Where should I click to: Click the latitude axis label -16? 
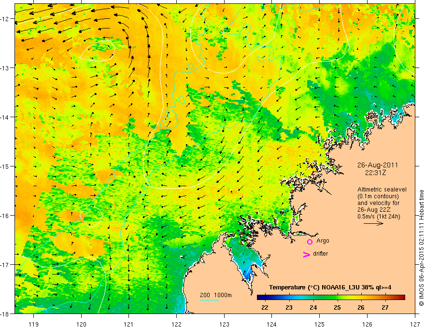click(x=5, y=216)
